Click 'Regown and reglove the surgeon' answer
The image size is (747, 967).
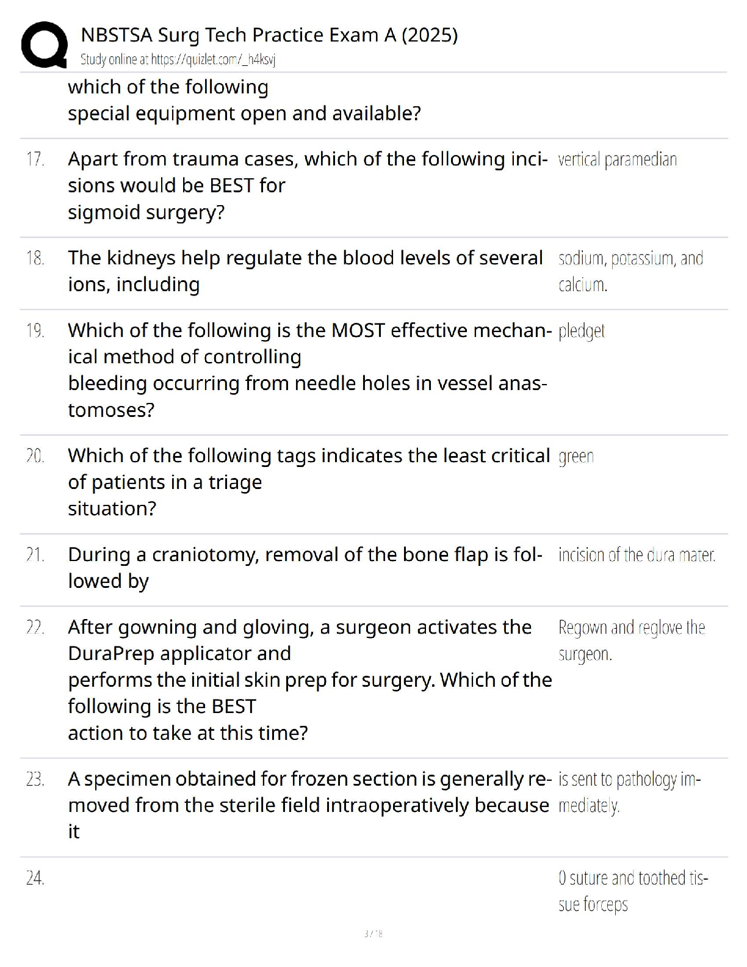pos(631,640)
